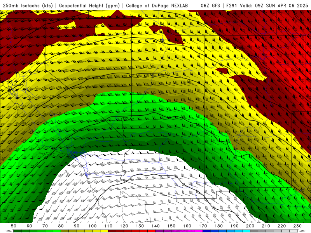Click the "College of DuPage NEXLAB" label
The image size is (311, 233).
tap(157, 5)
